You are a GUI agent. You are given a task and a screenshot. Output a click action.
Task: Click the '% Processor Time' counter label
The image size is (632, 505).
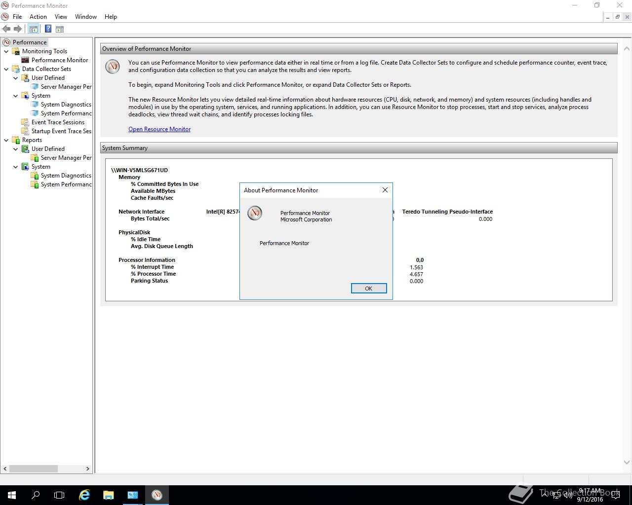click(x=153, y=274)
